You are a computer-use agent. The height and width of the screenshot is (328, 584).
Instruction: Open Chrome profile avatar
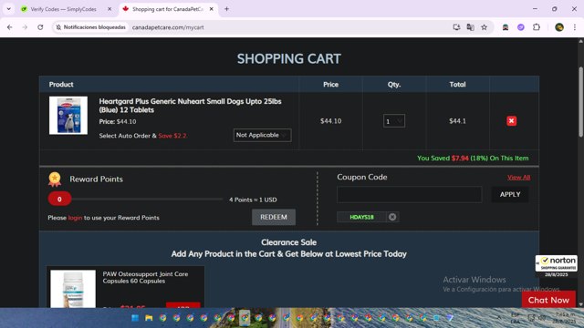559,27
